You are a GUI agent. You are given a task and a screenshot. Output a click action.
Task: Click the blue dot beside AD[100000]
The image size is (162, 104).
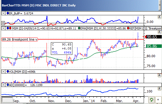point(8,85)
